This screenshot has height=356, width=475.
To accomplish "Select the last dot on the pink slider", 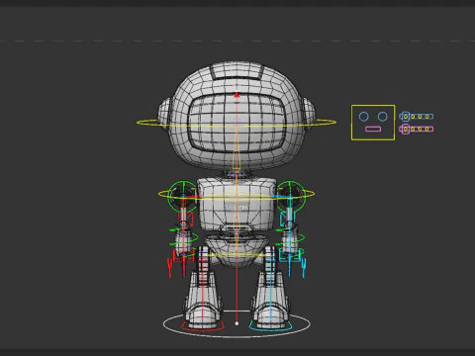I will click(x=427, y=129).
